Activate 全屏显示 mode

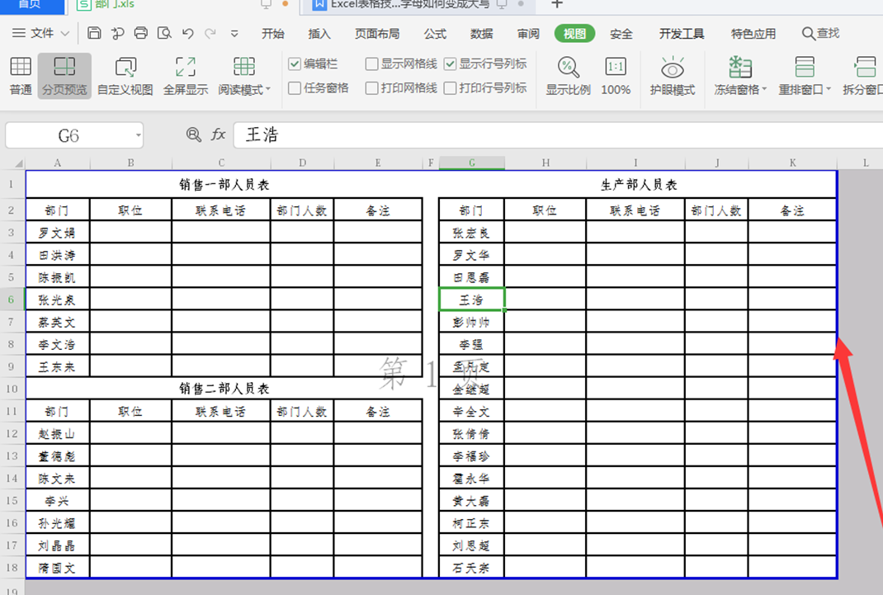point(186,75)
